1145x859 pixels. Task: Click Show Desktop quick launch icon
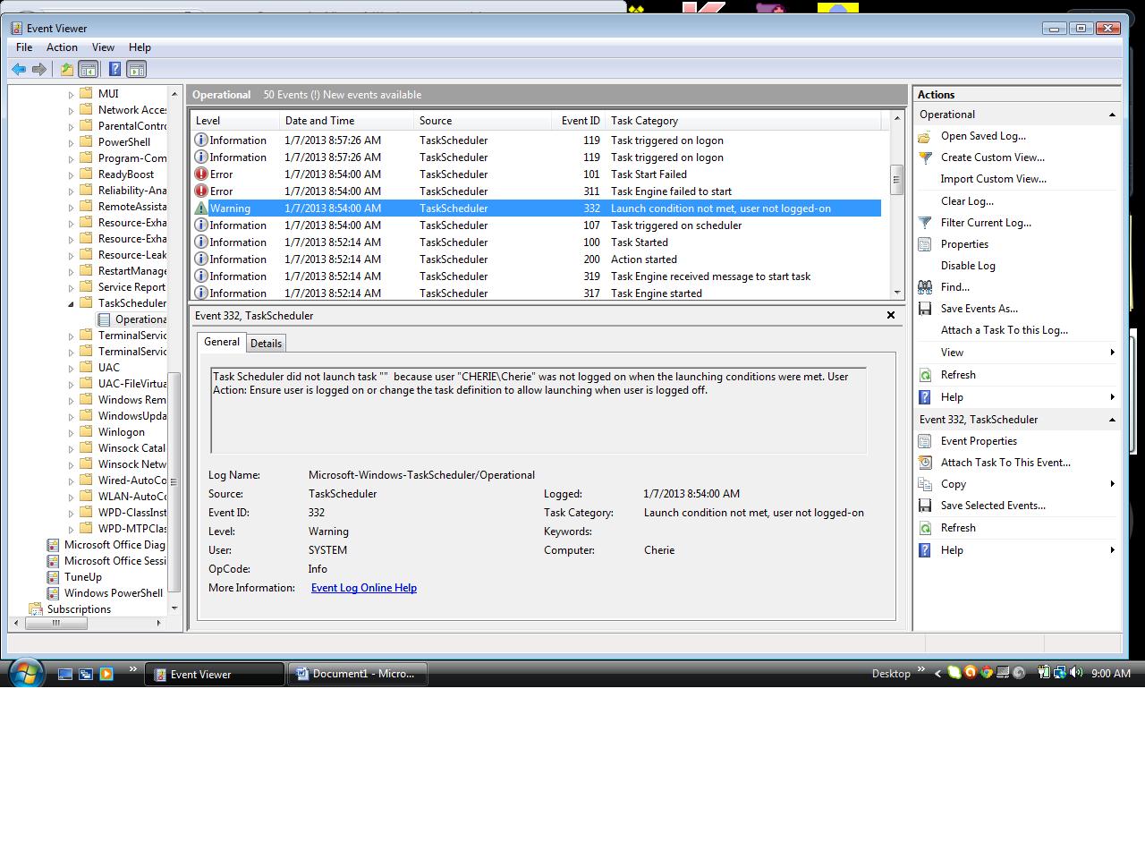click(x=65, y=674)
